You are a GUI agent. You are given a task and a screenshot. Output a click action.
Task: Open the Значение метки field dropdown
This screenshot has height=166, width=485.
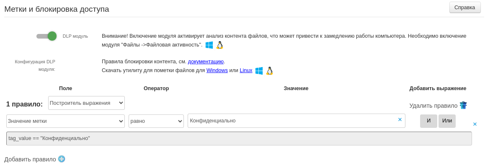tap(65, 121)
